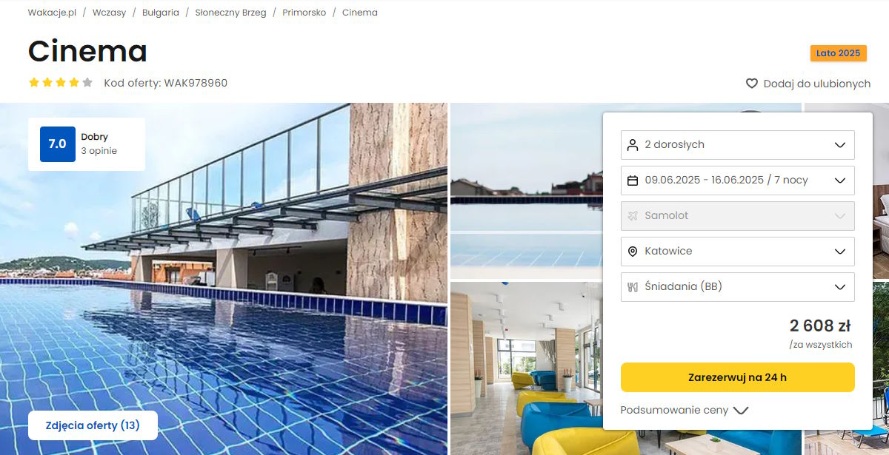Screen dimensions: 889x455
Task: Open the hotel lobby photo thumbnail
Action: point(526,368)
